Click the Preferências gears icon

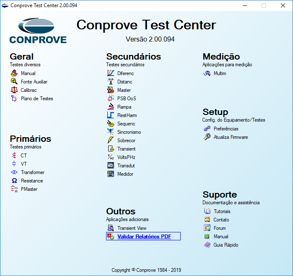pyautogui.click(x=207, y=128)
